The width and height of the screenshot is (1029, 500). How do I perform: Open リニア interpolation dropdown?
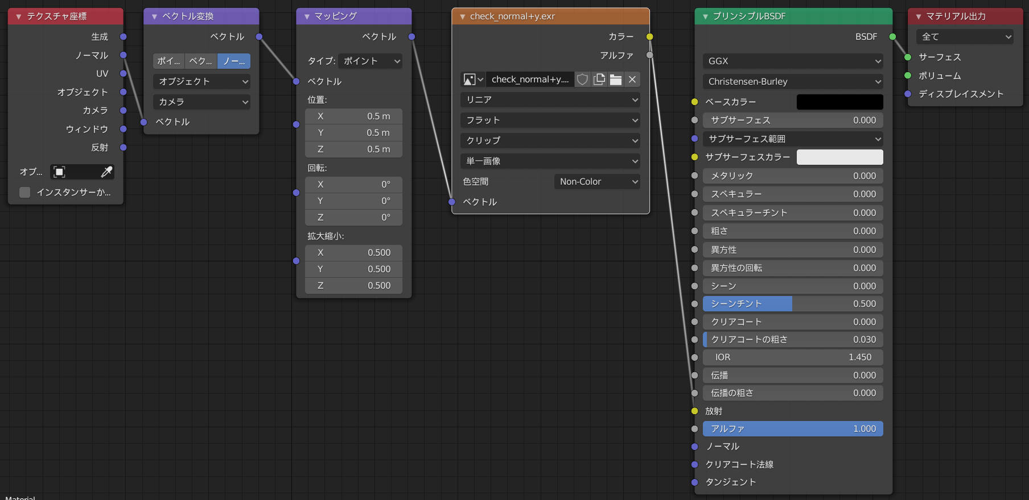click(550, 99)
